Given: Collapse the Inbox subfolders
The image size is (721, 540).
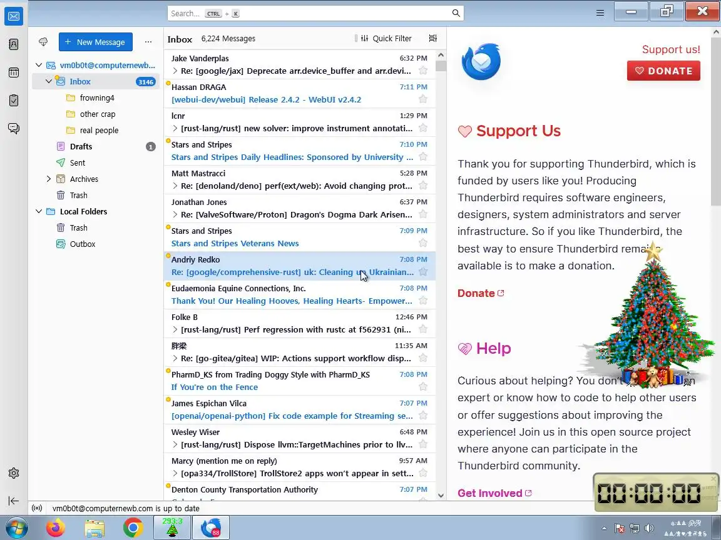Looking at the screenshot, I should coord(49,81).
